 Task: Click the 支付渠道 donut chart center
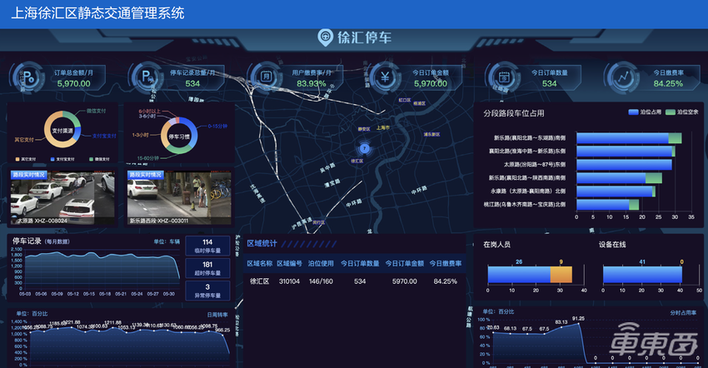coord(62,131)
